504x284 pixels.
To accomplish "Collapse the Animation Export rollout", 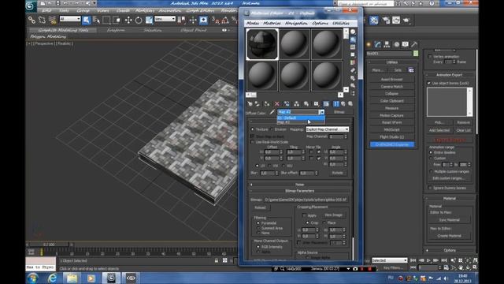I will point(449,75).
